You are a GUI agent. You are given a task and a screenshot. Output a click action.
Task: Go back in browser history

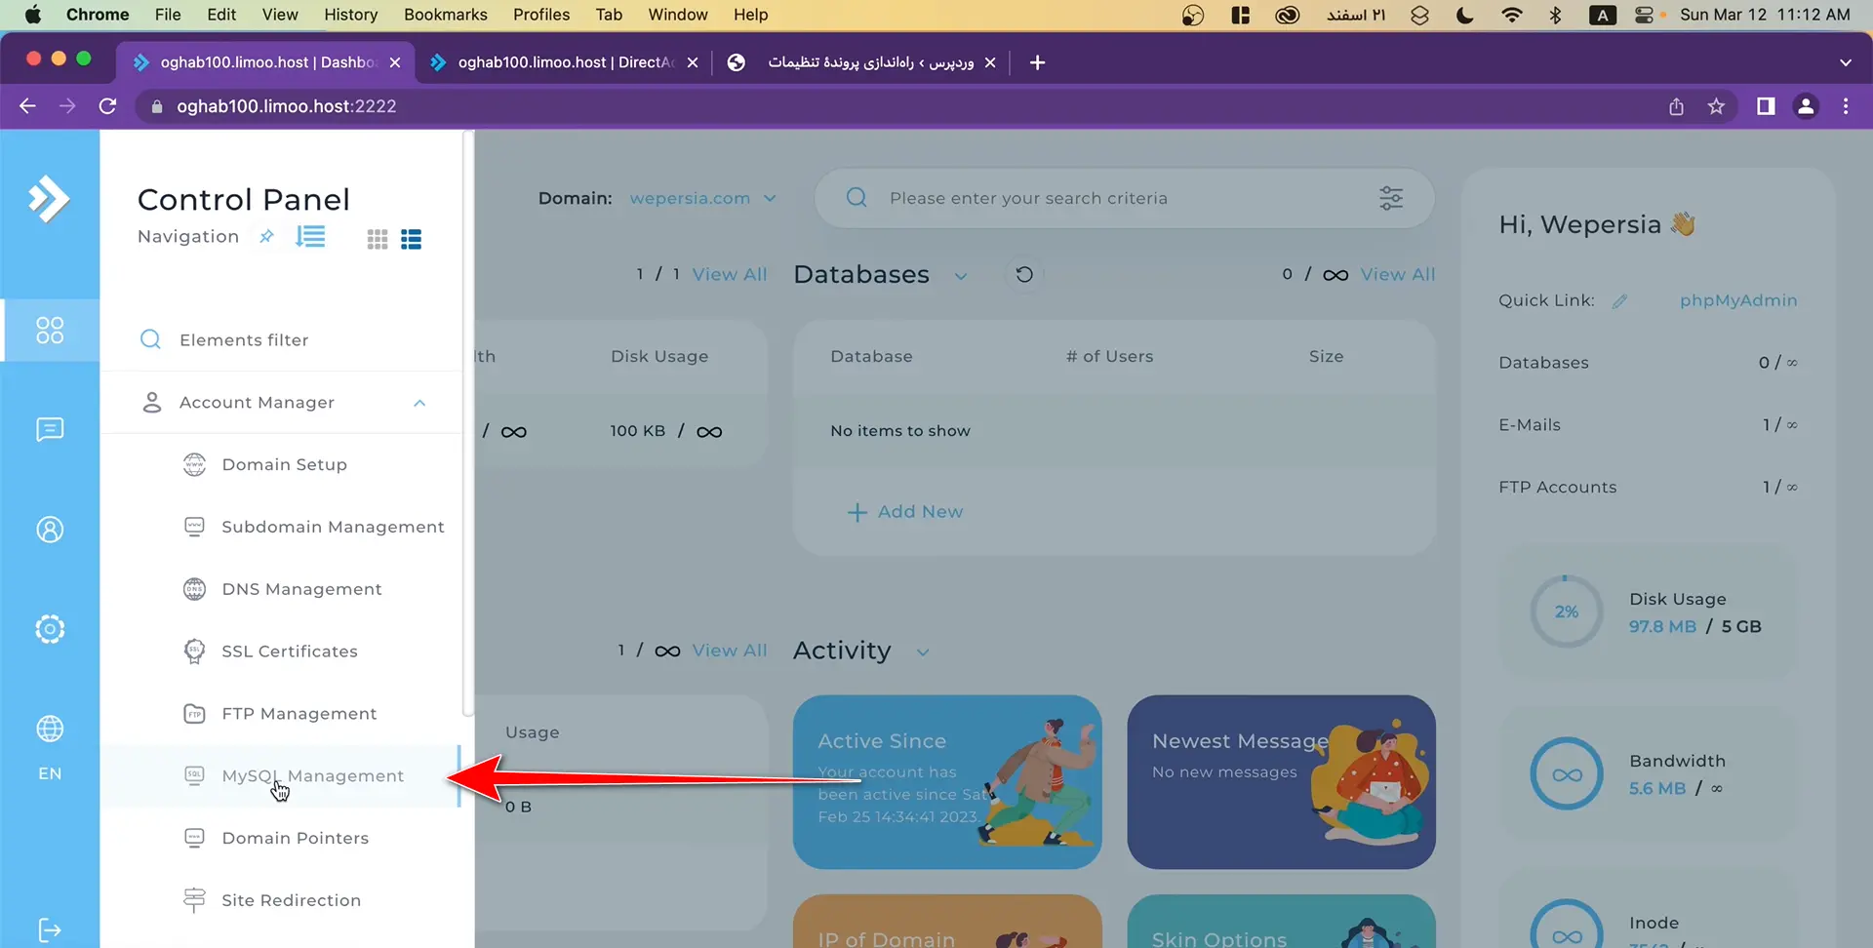pos(27,106)
